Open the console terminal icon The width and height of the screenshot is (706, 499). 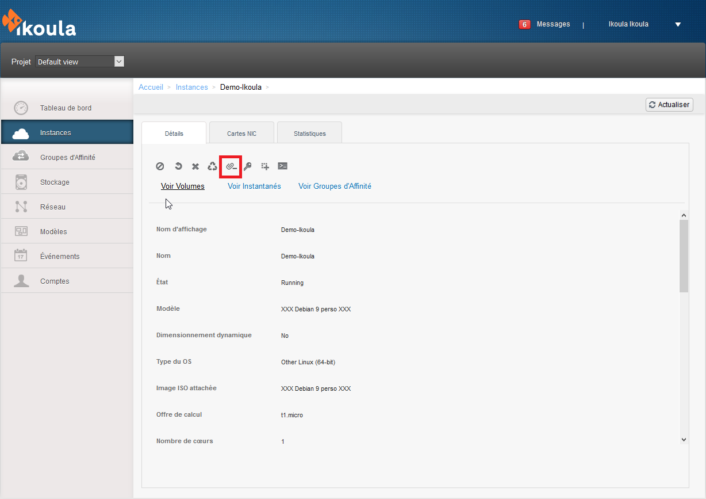point(282,166)
